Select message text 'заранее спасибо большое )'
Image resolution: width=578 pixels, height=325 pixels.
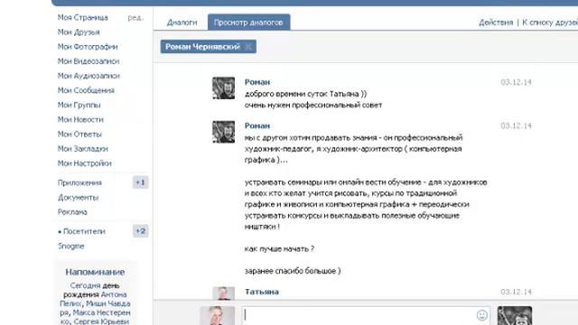click(x=293, y=271)
